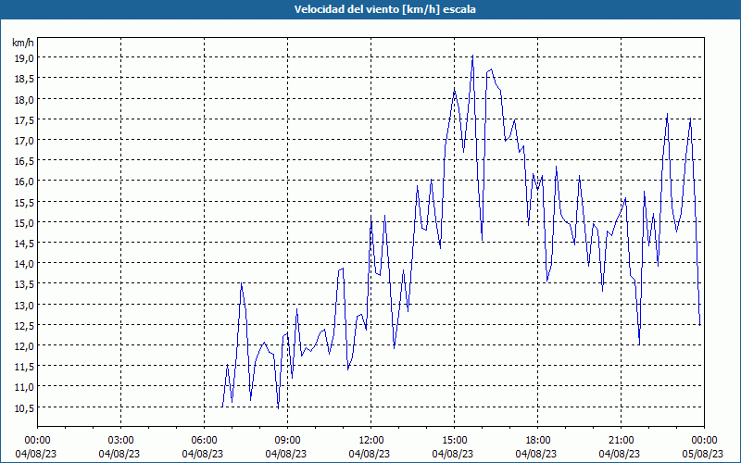
Task: Click the 19,0 y-axis value
Action: (x=24, y=58)
